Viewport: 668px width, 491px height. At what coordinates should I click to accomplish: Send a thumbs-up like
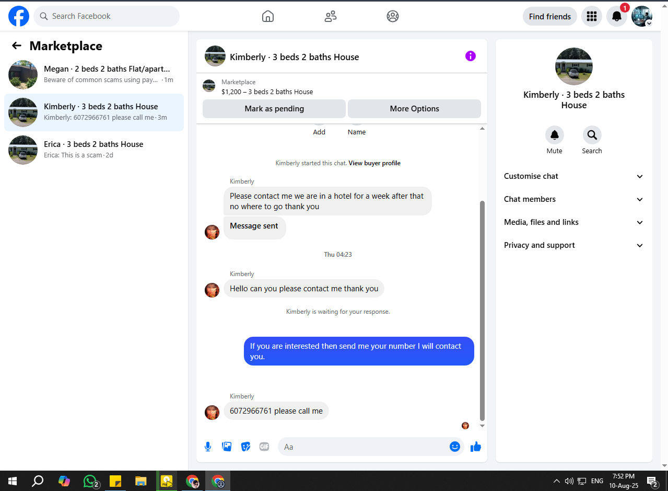(x=476, y=447)
